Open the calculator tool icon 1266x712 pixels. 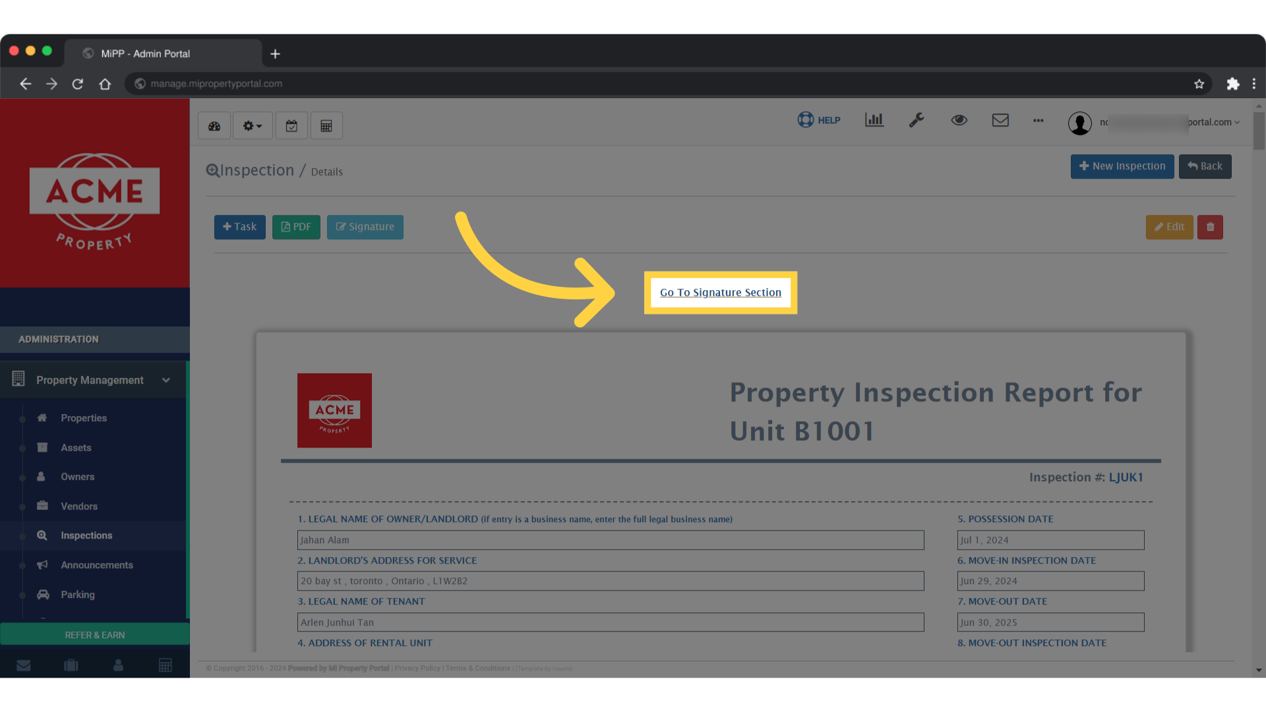tap(326, 125)
